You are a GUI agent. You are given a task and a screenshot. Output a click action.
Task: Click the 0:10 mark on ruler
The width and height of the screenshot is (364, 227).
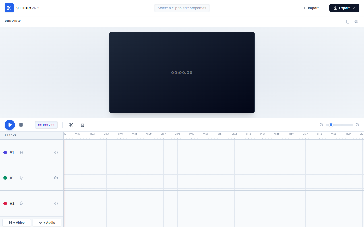click(206, 134)
